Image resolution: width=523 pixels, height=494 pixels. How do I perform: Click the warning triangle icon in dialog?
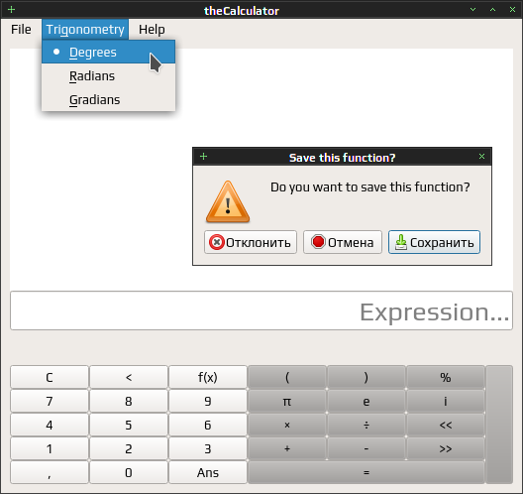[x=228, y=201]
